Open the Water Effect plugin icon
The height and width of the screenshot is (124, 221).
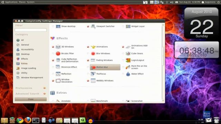coord(128,74)
